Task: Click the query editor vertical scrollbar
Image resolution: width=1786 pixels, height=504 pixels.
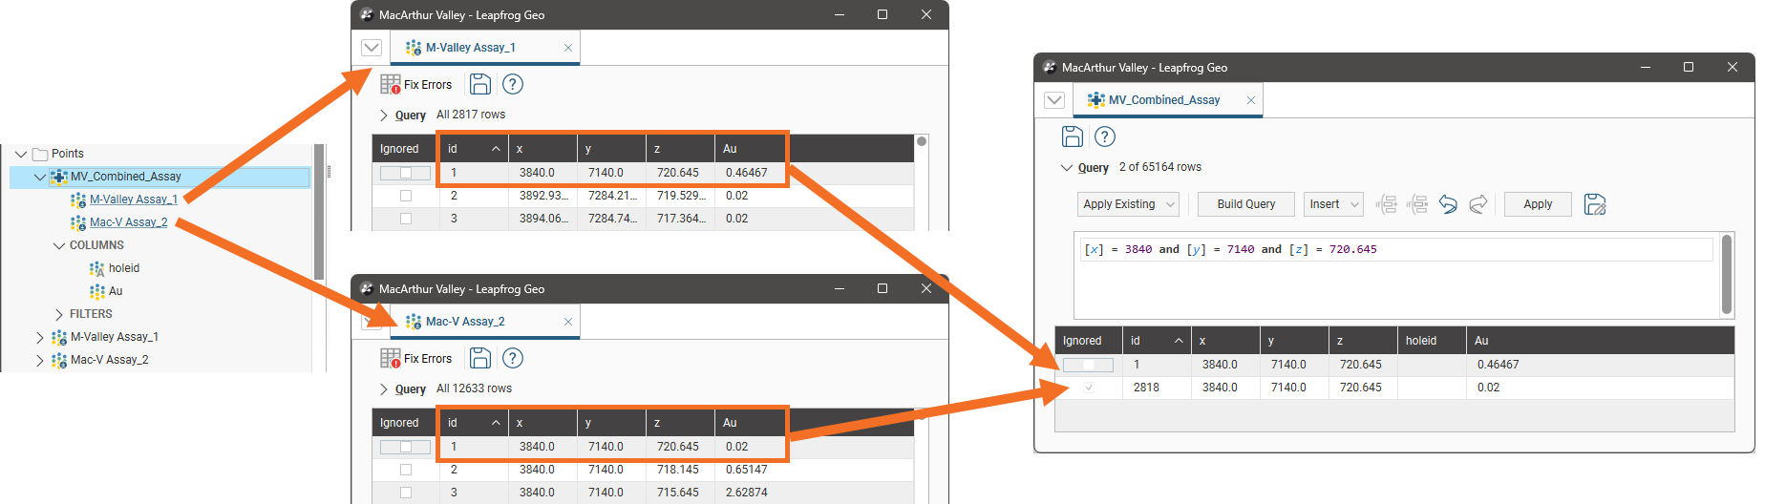Action: [x=1726, y=275]
